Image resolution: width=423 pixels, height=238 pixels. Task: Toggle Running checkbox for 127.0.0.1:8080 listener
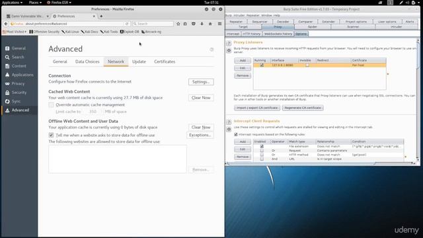[x=262, y=65]
